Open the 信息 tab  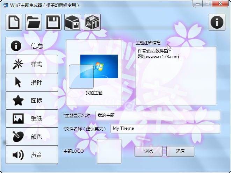(32, 46)
